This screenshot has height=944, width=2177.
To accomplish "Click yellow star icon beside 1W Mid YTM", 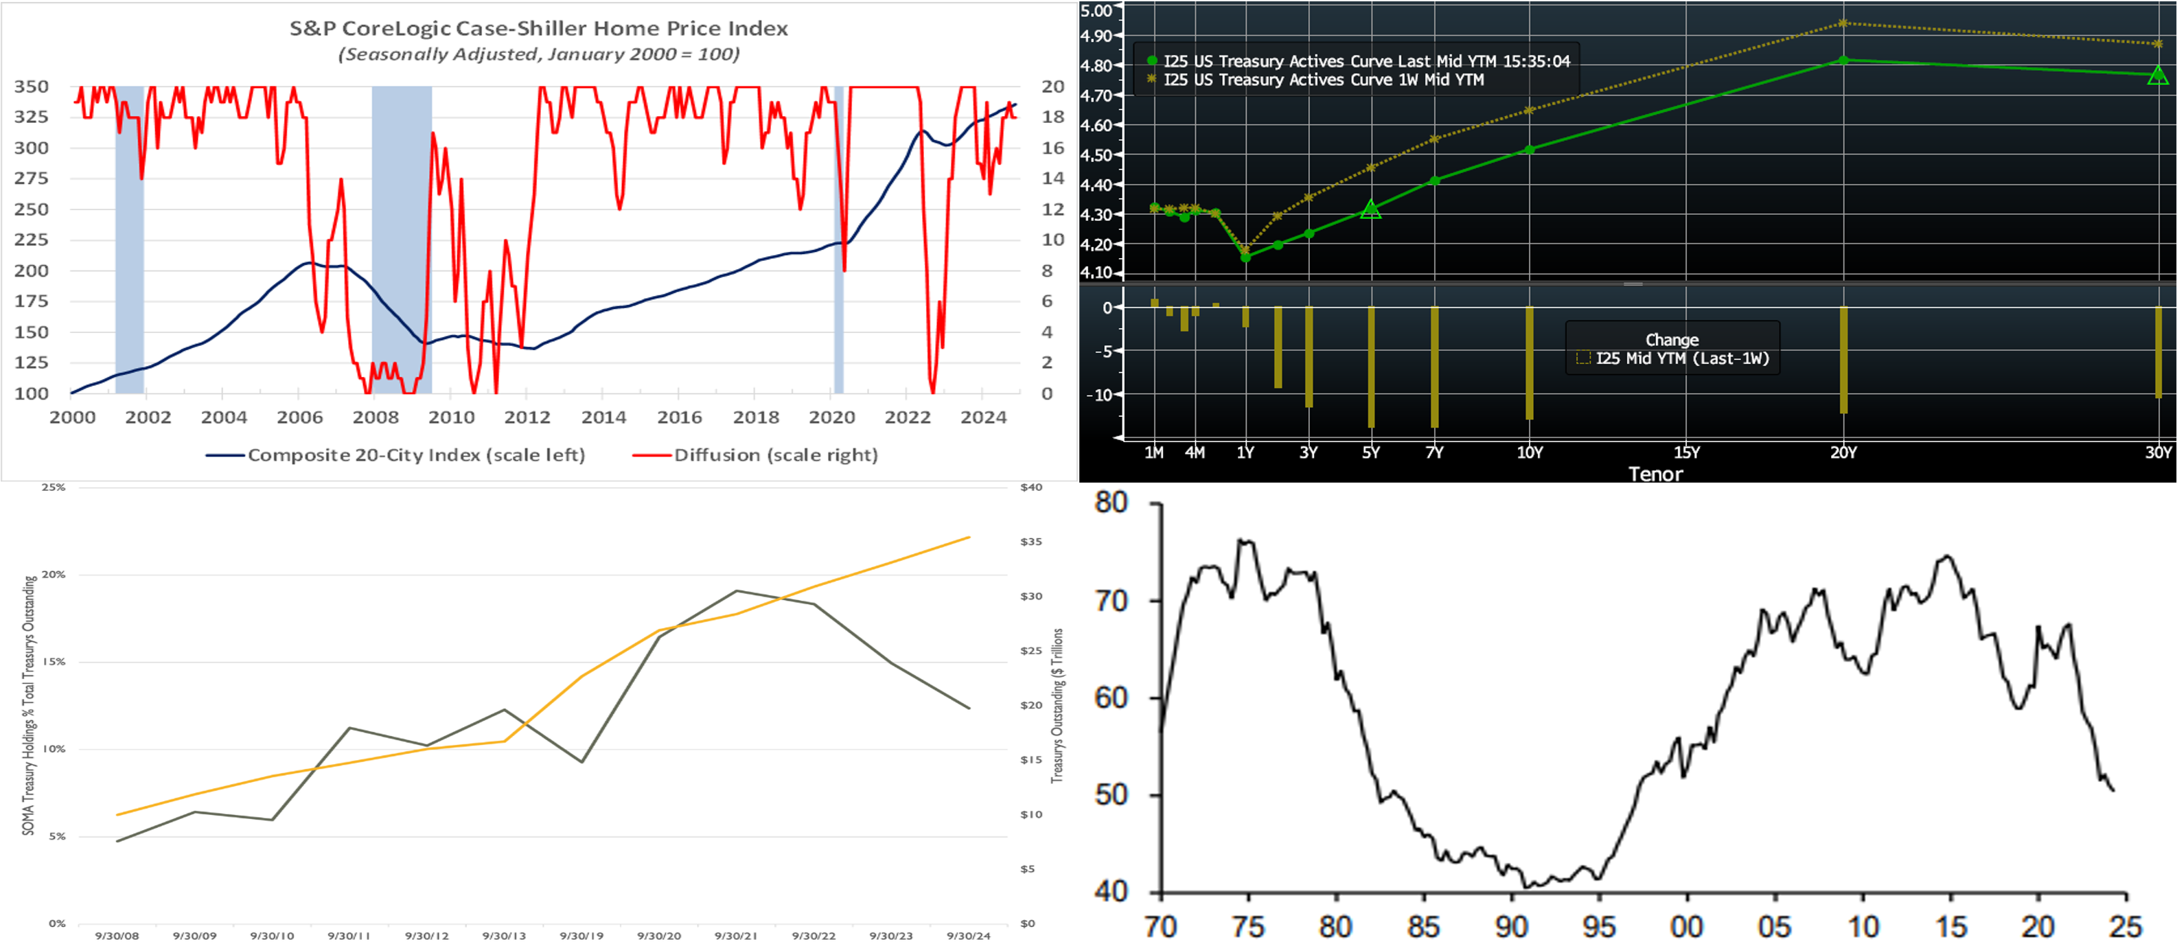I will 1151,78.
